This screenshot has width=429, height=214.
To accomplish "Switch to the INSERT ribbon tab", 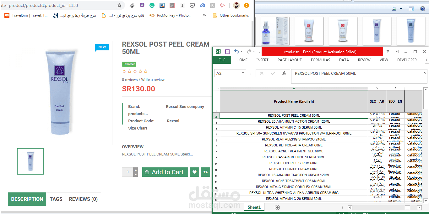I will [x=262, y=60].
